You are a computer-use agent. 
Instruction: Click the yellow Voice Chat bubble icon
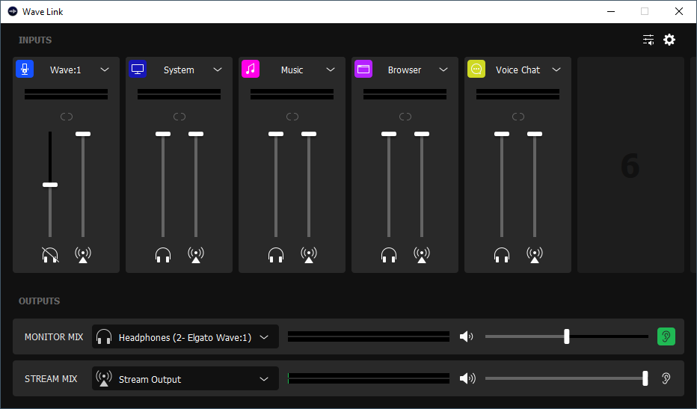coord(476,70)
